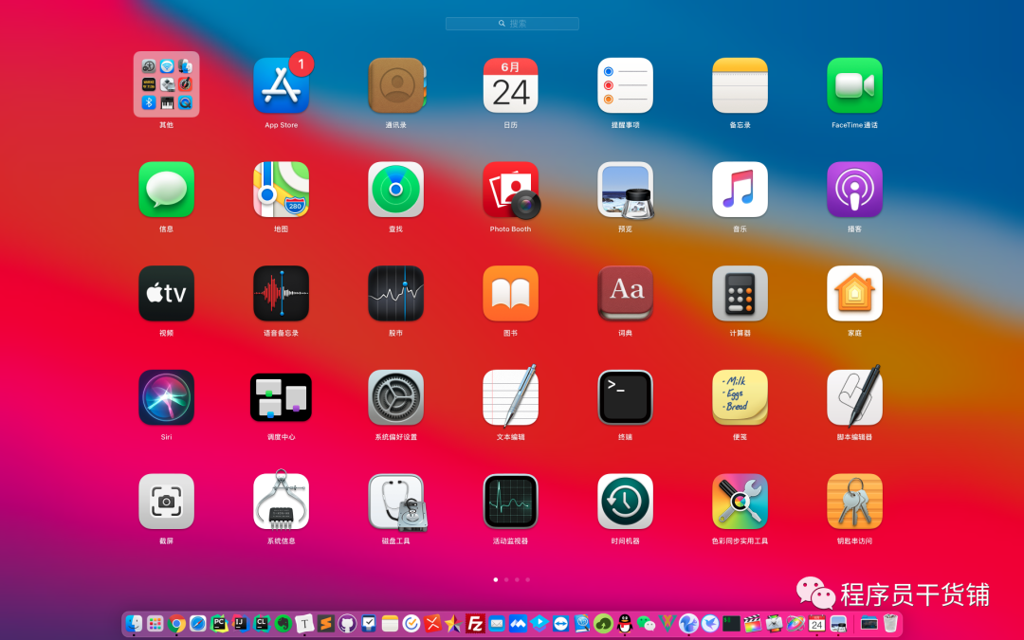Image resolution: width=1024 pixels, height=640 pixels.
Task: Open Typora from the Dock
Action: coord(304,624)
